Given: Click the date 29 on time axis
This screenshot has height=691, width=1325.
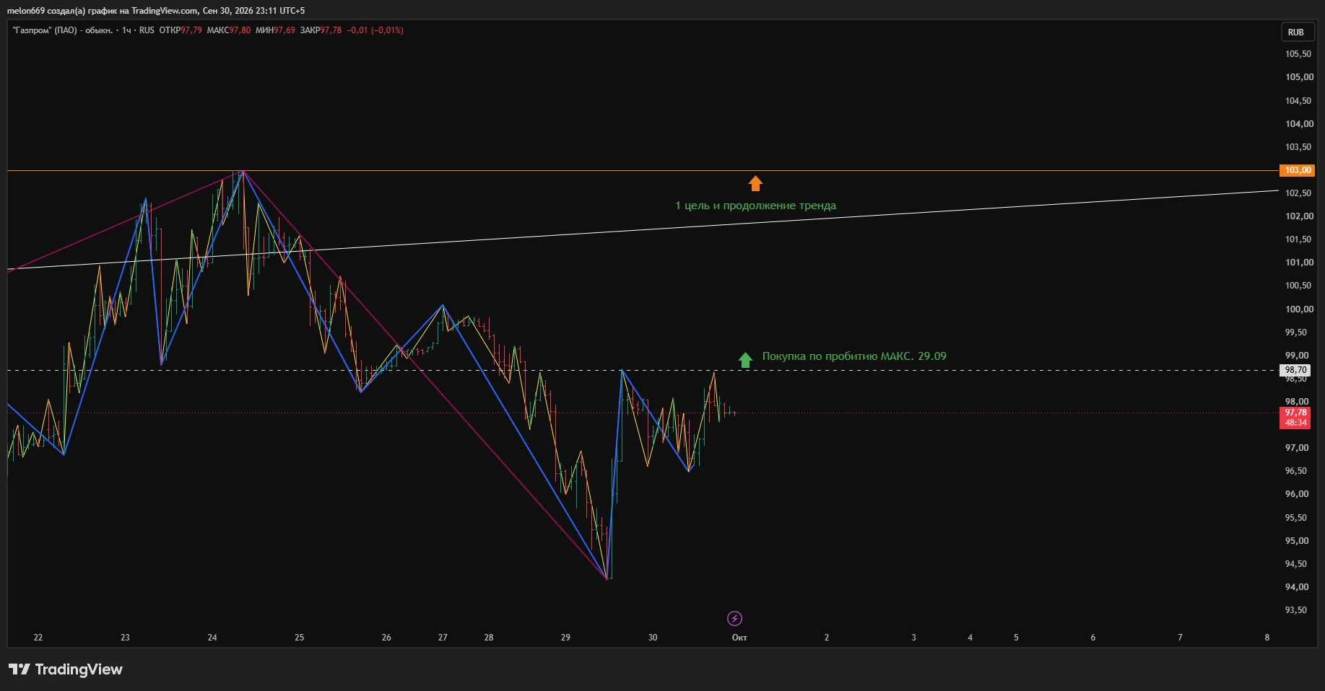Looking at the screenshot, I should point(565,638).
